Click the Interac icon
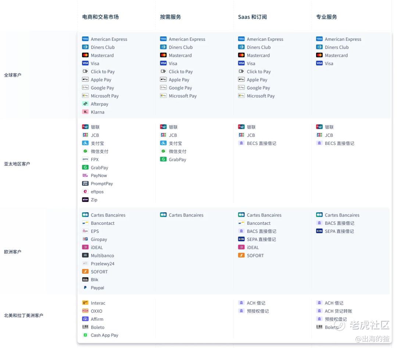This screenshot has width=397, height=348. click(x=85, y=303)
